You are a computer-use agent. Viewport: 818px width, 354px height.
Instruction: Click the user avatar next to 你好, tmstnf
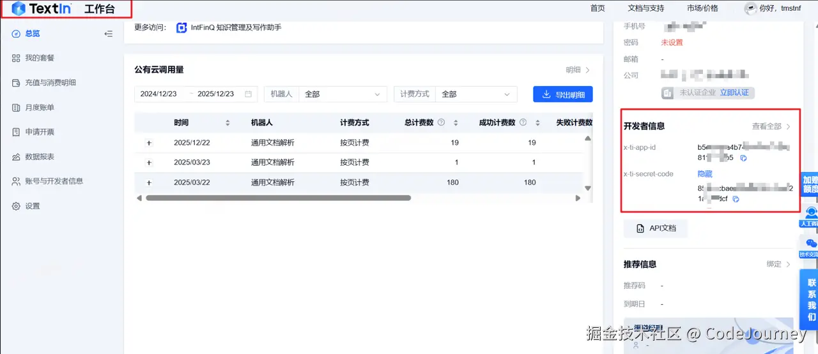click(x=750, y=8)
